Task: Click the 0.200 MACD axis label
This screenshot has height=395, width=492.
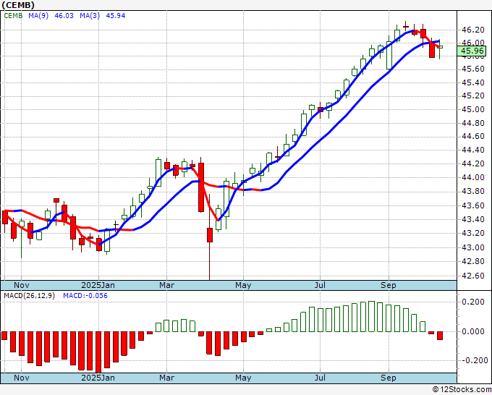Action: [473, 302]
